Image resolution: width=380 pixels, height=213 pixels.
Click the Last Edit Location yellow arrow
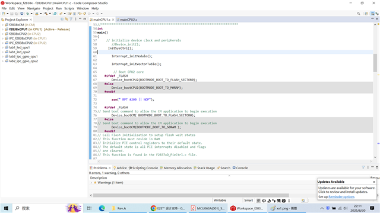pos(80,14)
